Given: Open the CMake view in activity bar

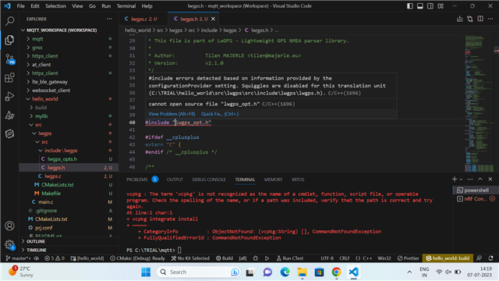Looking at the screenshot, I should tap(9, 115).
